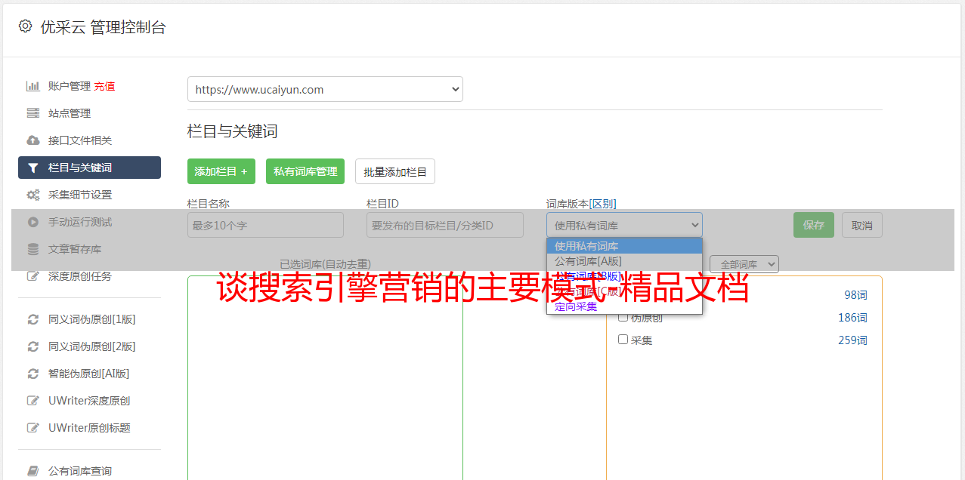Screen dimensions: 965x480
Task: Click the 私有词库管理 button
Action: pos(305,171)
